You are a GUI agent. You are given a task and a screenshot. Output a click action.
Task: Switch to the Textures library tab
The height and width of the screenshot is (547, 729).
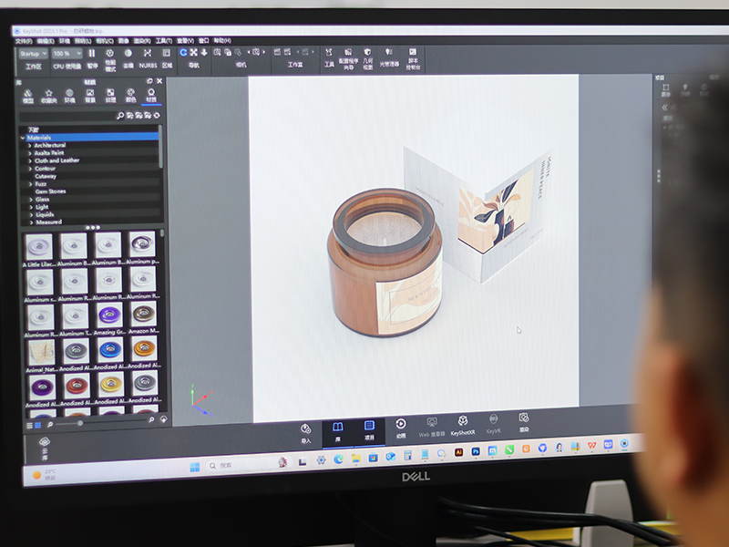(x=110, y=97)
